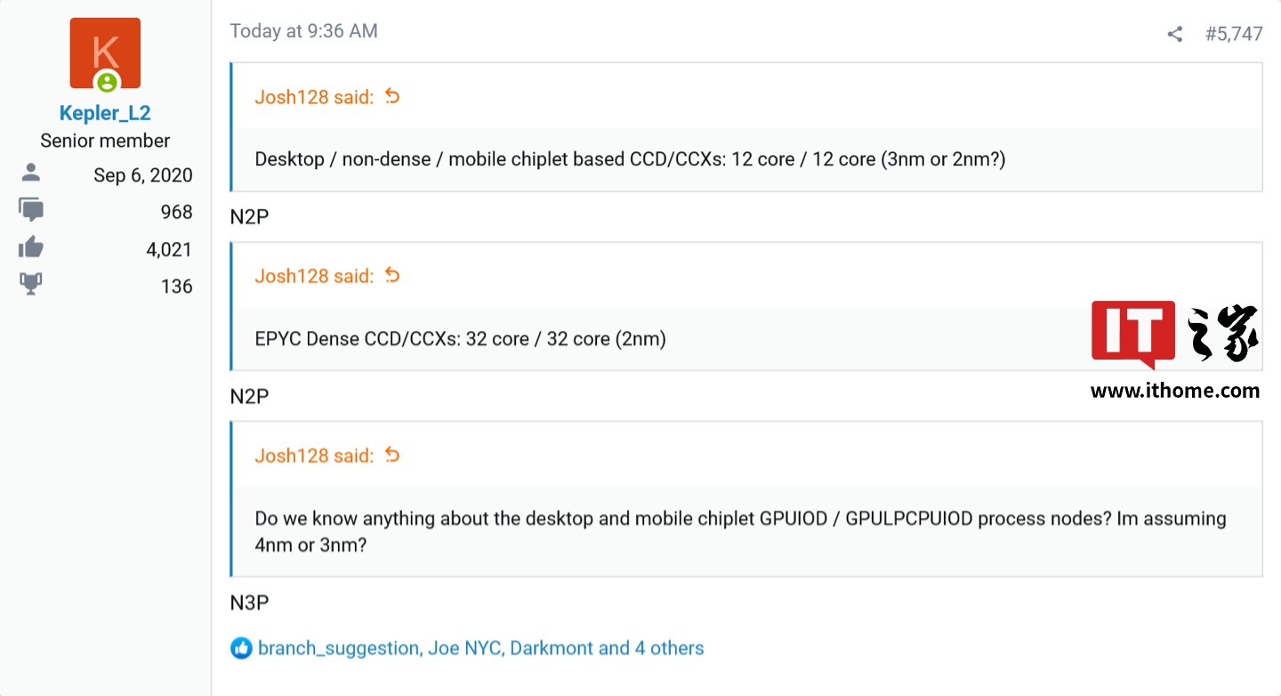Click first "Josh128 said:" quote header
The height and width of the screenshot is (696, 1281).
click(x=314, y=97)
